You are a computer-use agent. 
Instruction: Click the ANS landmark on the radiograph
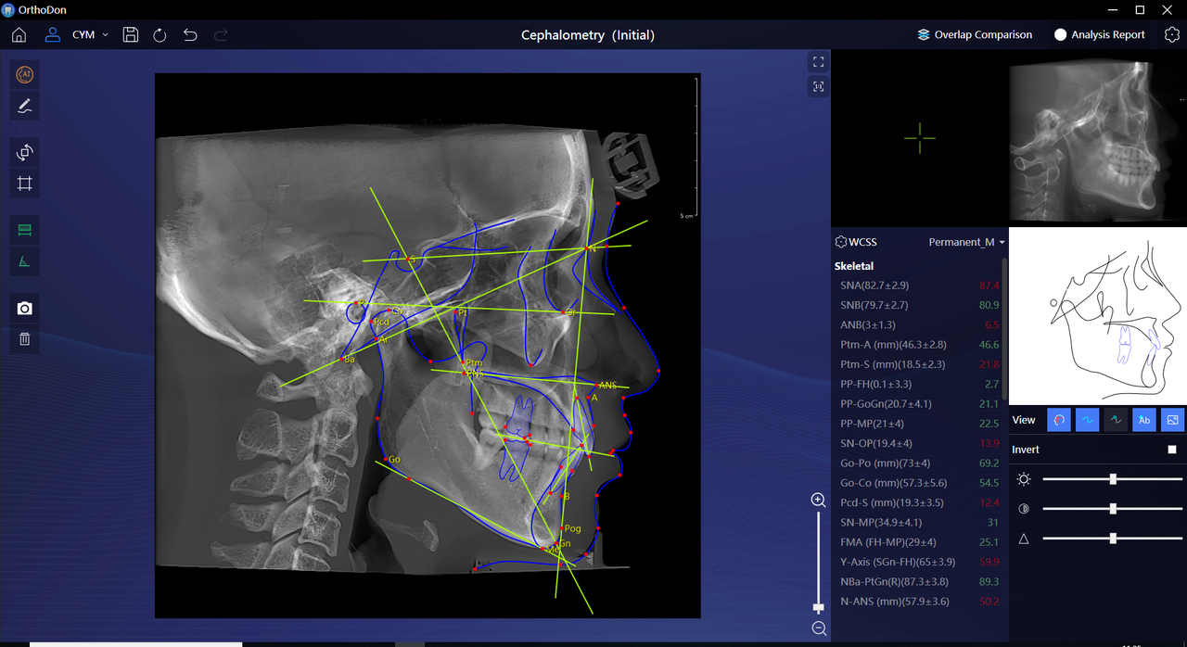point(596,384)
